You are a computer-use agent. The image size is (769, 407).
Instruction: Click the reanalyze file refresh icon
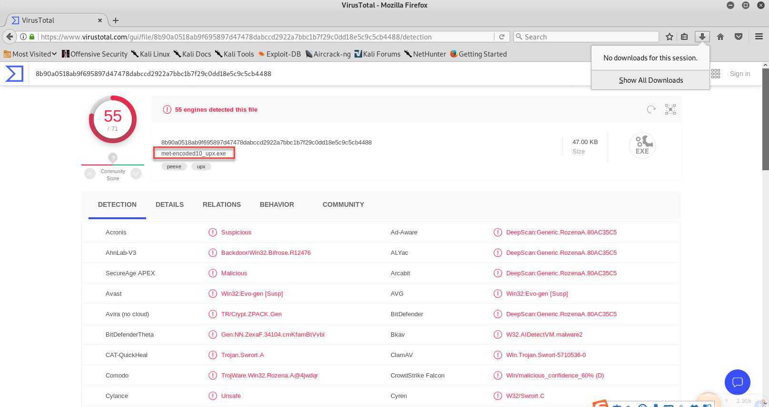point(651,109)
